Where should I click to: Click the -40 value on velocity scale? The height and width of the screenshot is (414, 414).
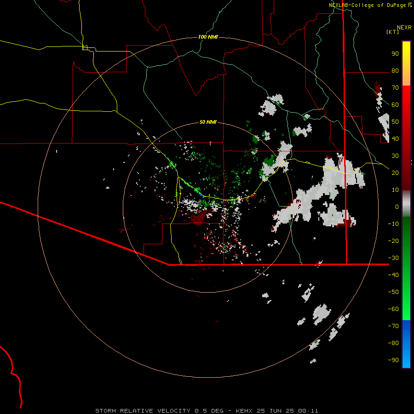393,275
